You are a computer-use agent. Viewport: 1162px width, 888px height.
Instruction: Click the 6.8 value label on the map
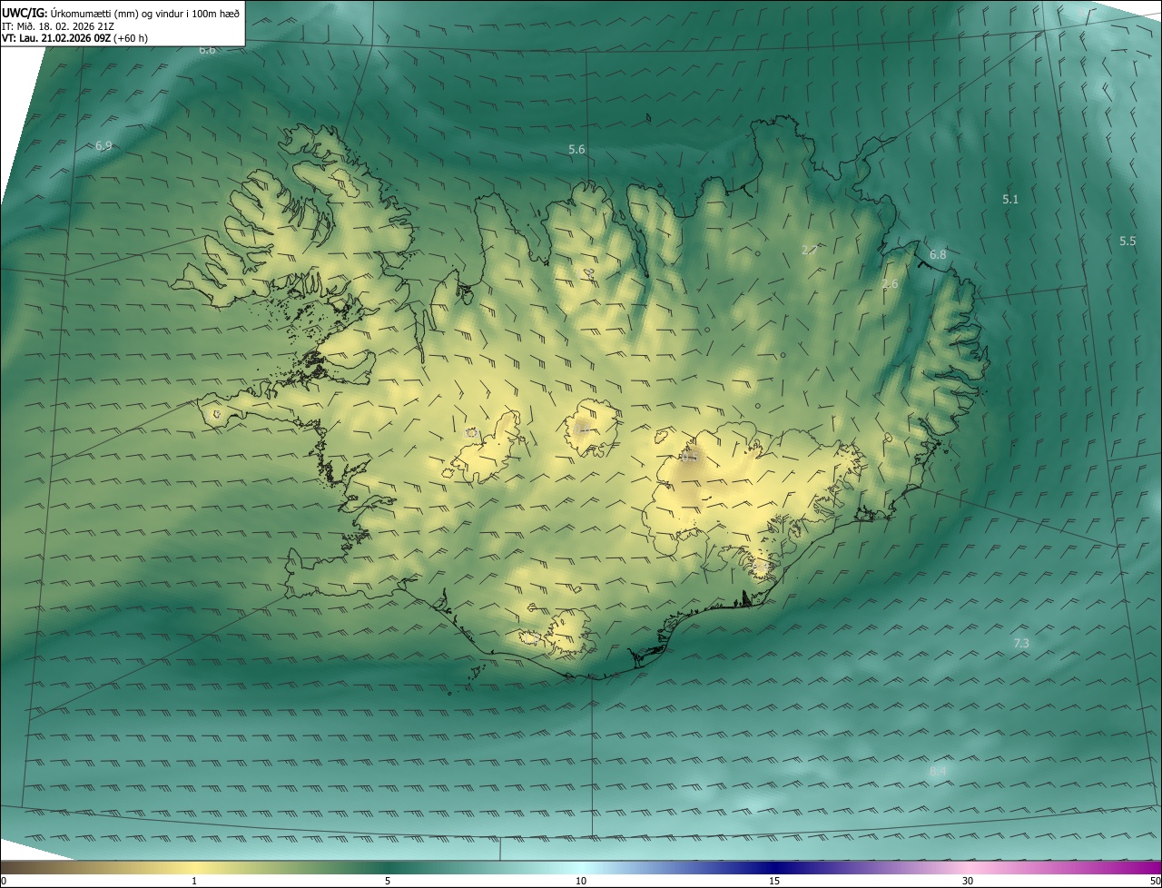coord(938,254)
